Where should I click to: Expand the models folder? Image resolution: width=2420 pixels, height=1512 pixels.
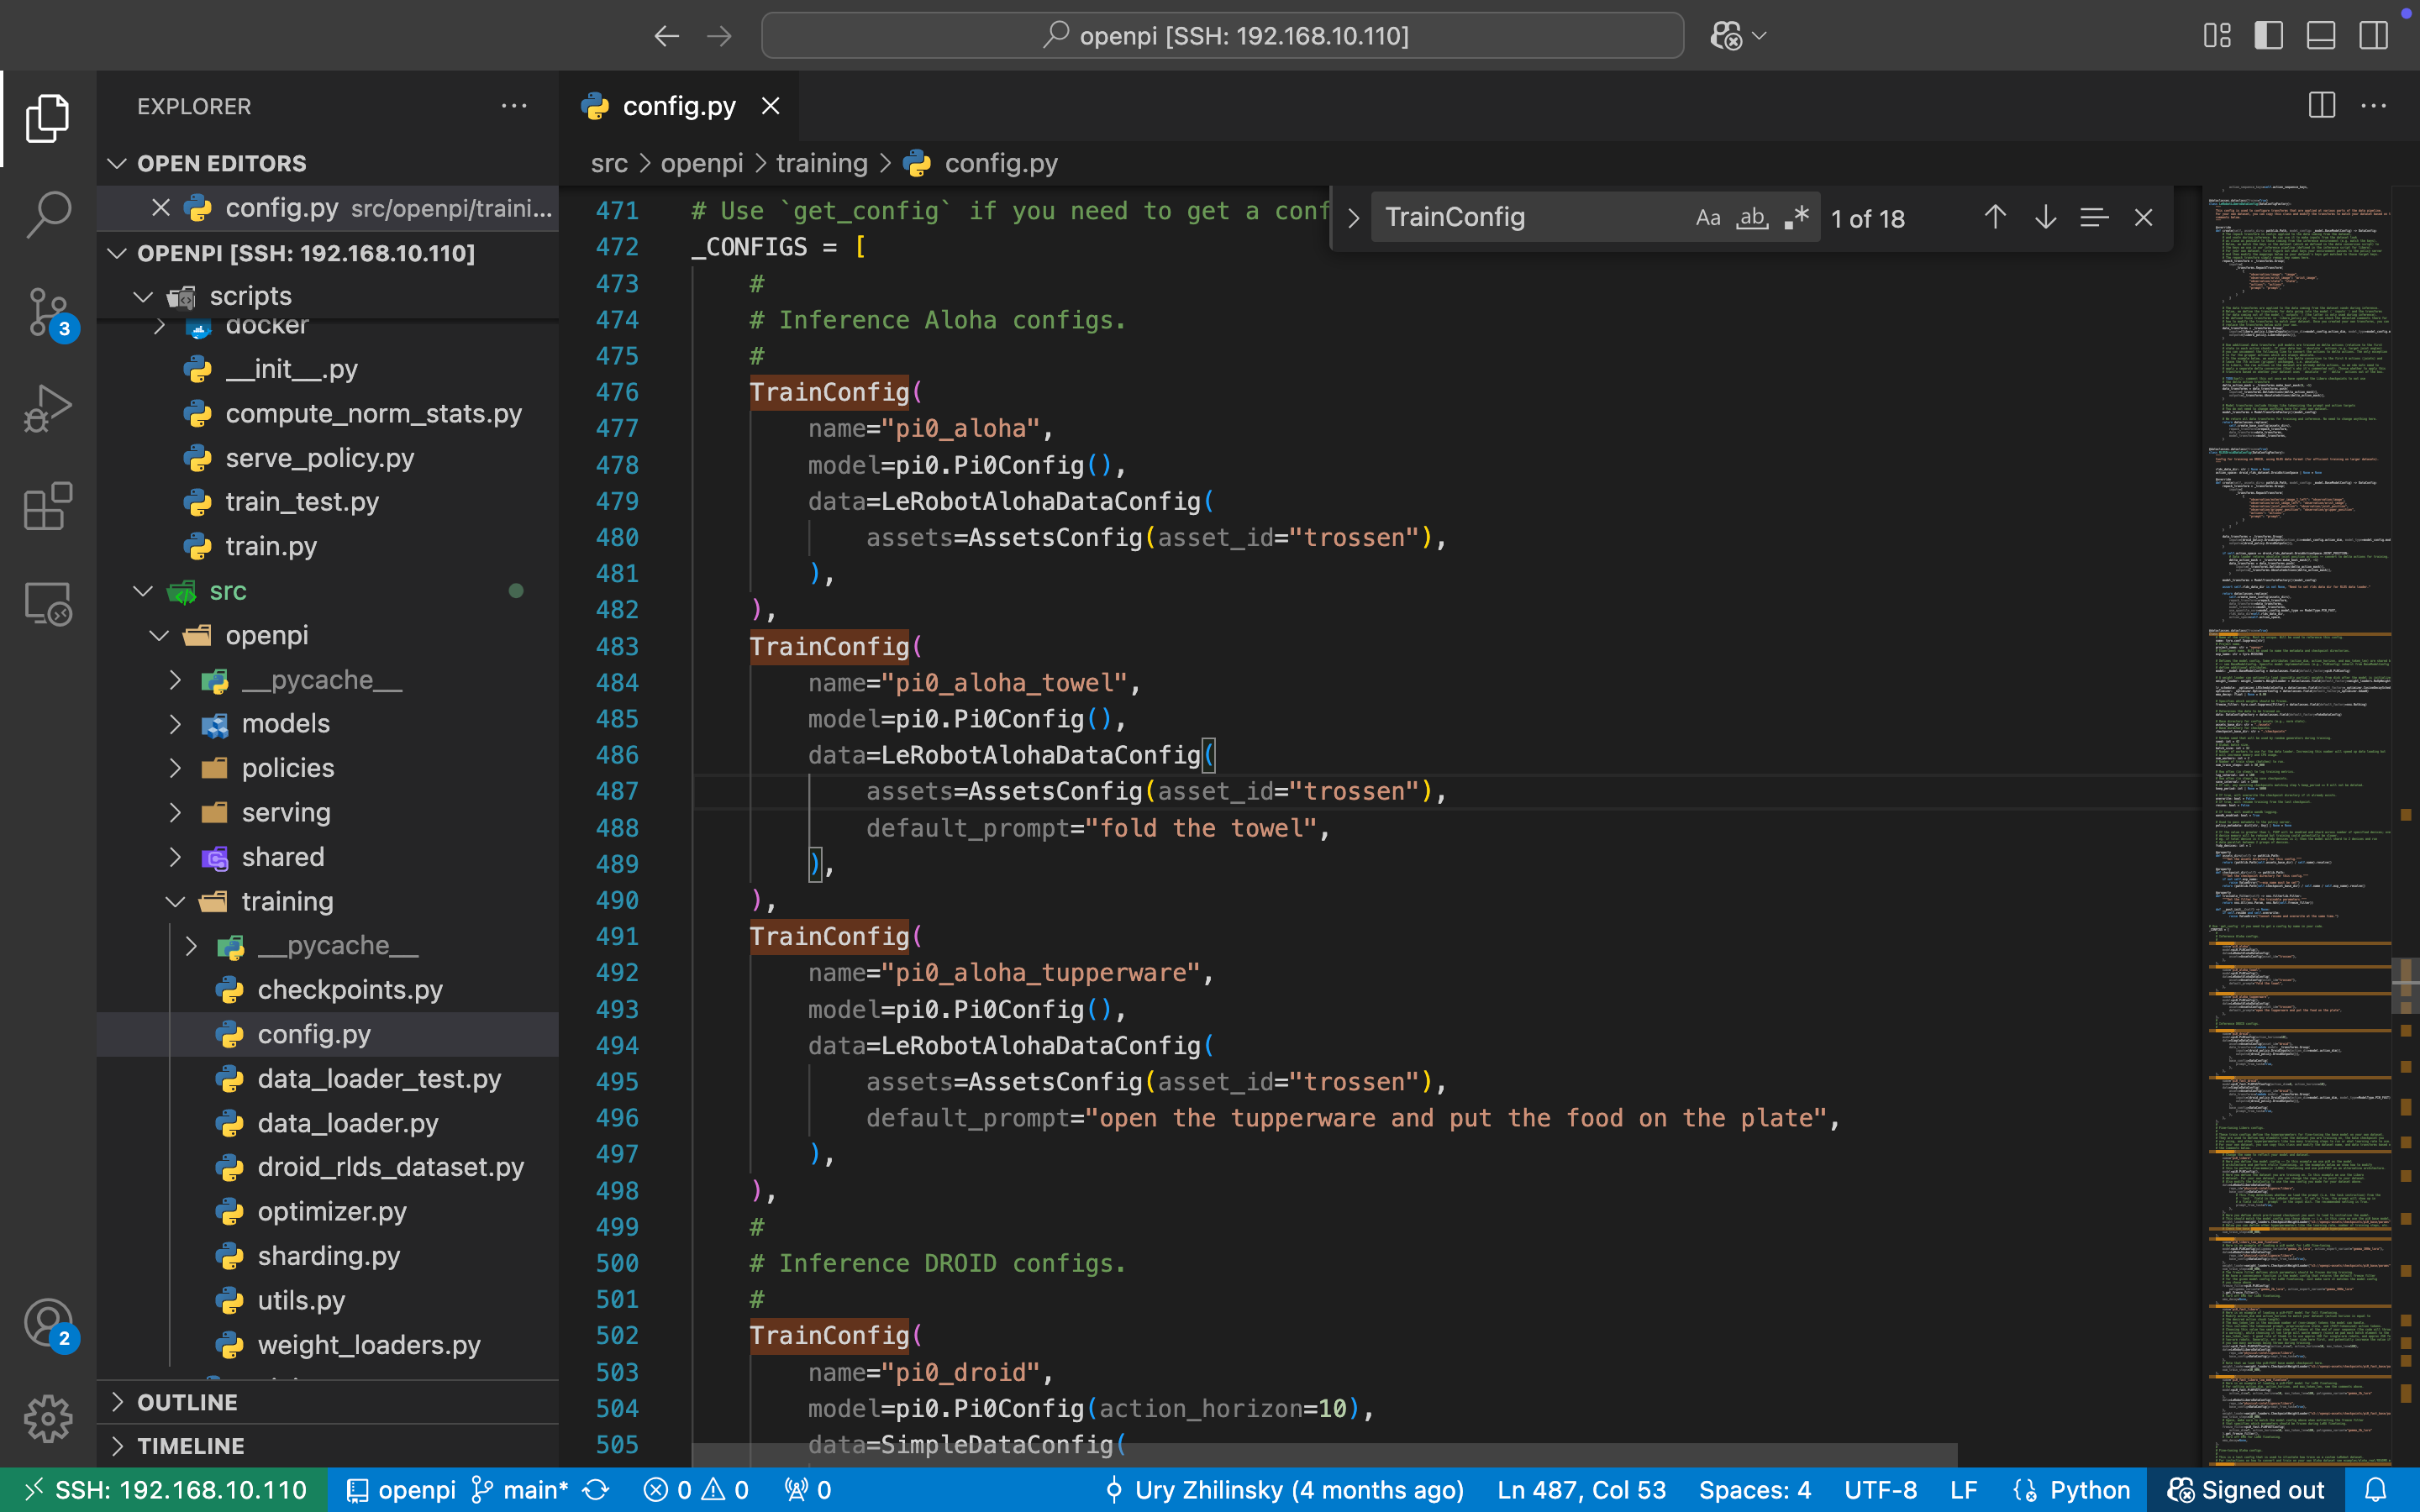tap(285, 723)
